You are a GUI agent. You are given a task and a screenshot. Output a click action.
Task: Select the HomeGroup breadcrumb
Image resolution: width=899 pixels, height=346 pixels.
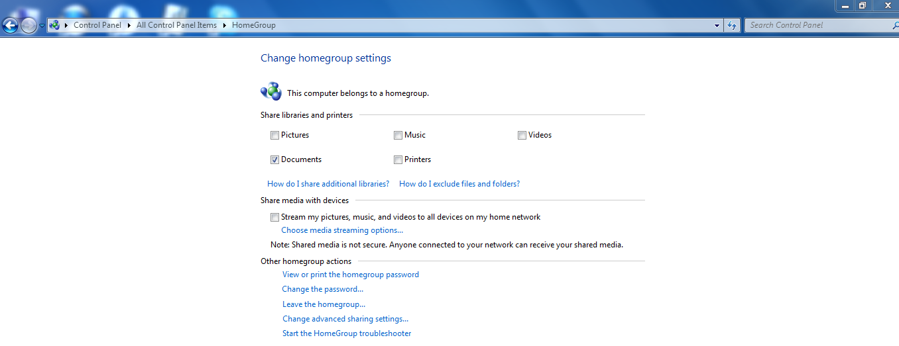coord(254,25)
